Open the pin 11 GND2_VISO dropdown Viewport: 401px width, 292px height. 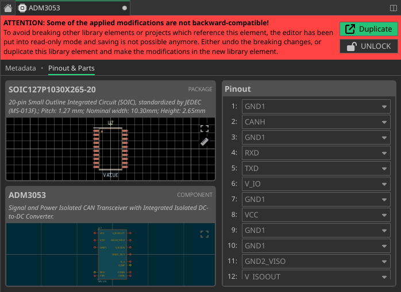pyautogui.click(x=316, y=262)
